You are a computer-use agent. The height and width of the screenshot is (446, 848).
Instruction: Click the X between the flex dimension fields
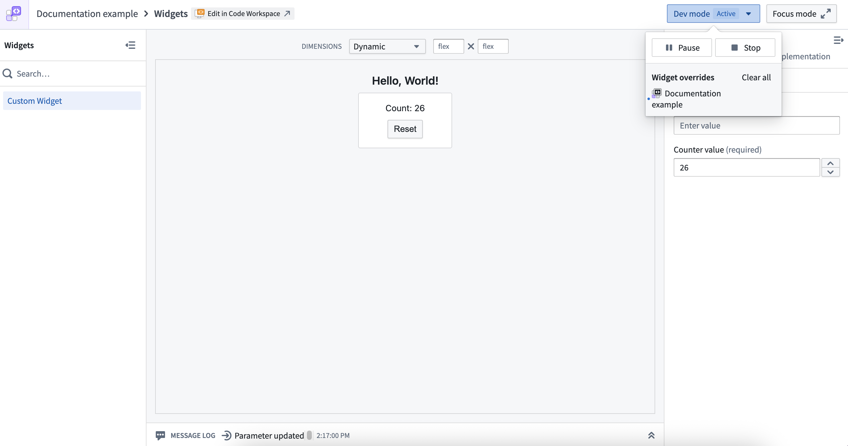coord(470,46)
